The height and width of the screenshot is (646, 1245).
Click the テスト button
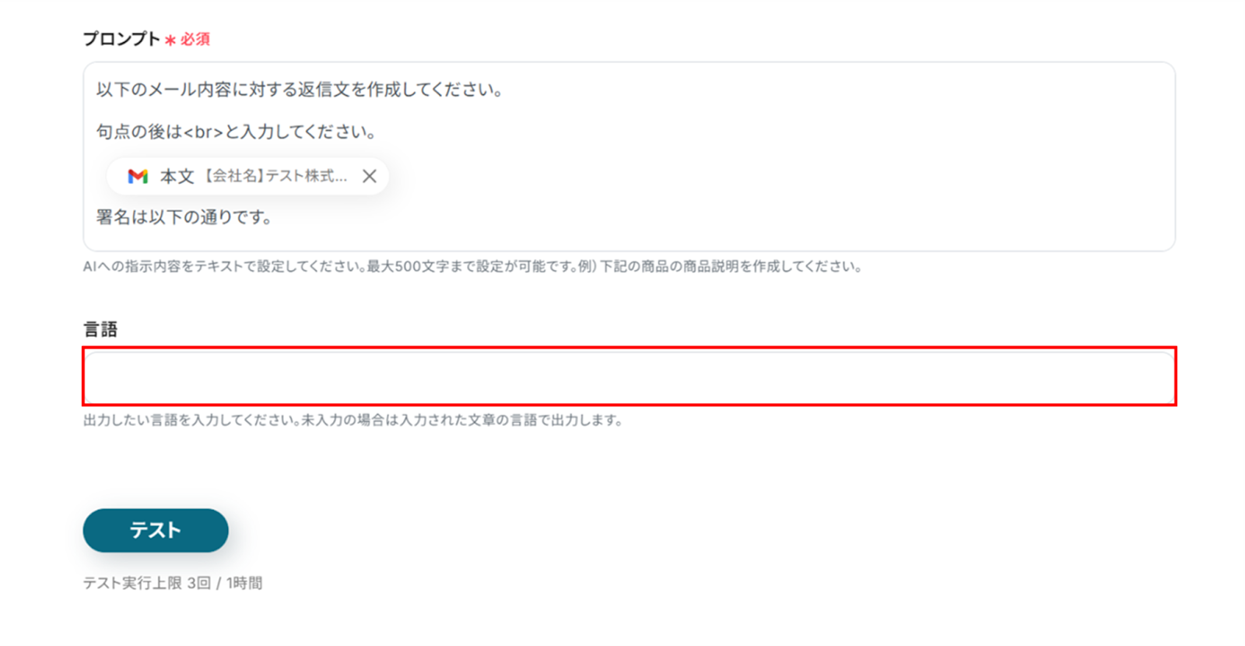pyautogui.click(x=156, y=531)
